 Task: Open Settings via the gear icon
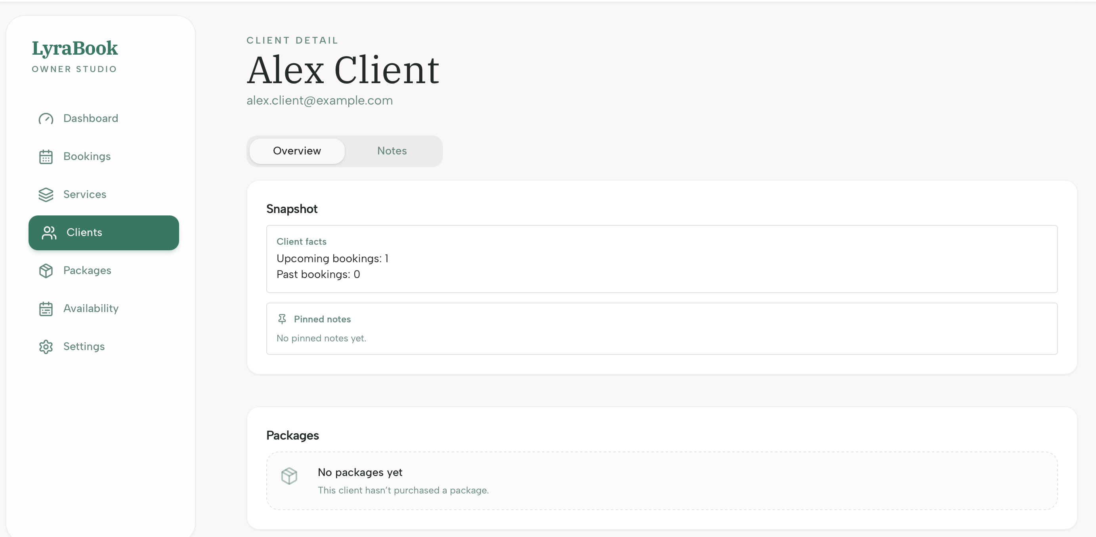(x=46, y=347)
